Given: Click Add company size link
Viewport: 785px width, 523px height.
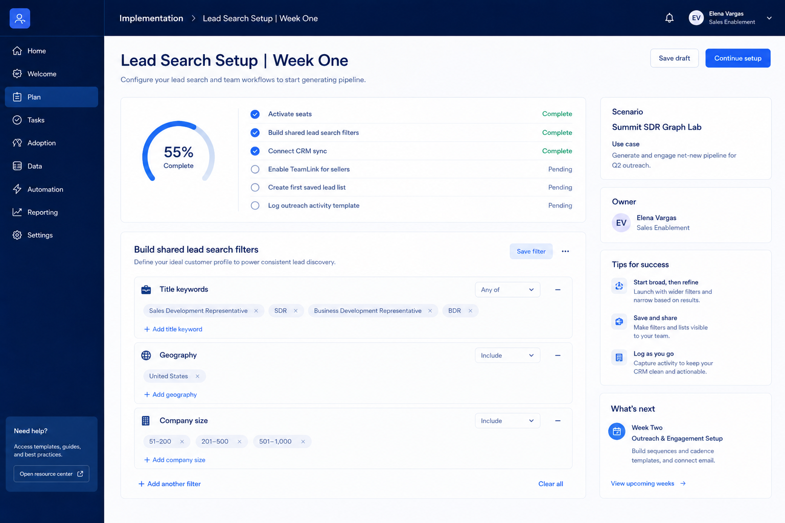Looking at the screenshot, I should coord(175,460).
